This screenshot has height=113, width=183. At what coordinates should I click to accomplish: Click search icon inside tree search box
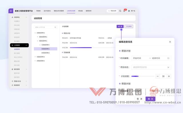coord(55,27)
